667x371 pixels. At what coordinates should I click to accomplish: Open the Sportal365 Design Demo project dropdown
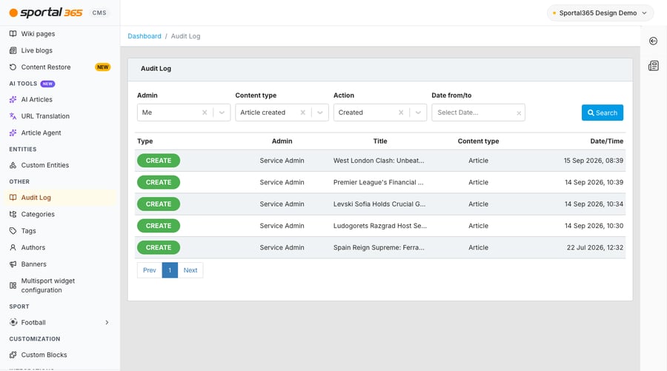pyautogui.click(x=600, y=13)
